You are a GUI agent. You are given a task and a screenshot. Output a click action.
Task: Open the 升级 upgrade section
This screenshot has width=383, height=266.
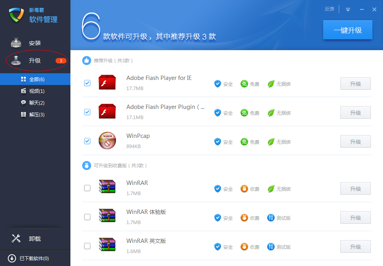(x=35, y=61)
